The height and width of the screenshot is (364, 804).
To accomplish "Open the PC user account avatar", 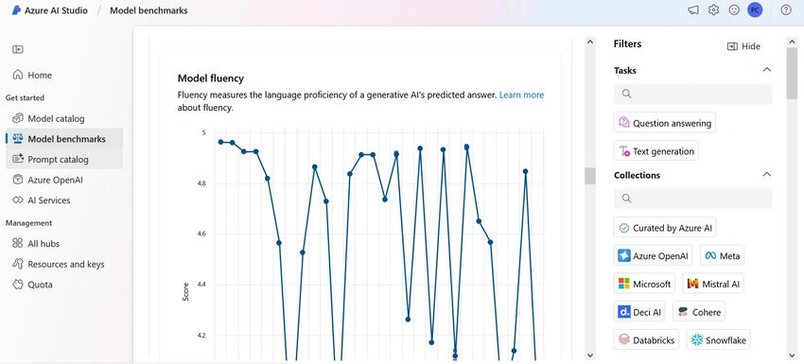I will click(x=755, y=10).
